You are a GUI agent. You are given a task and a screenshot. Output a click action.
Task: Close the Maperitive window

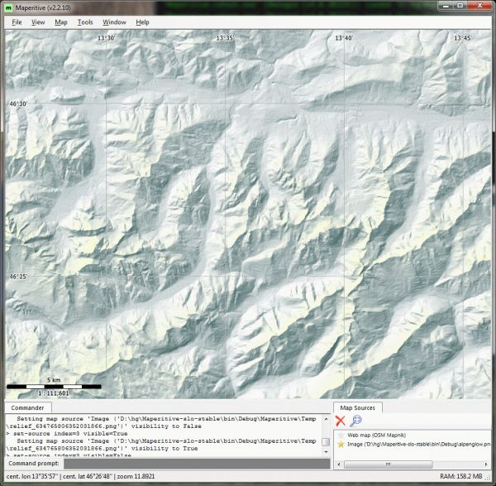pyautogui.click(x=479, y=6)
